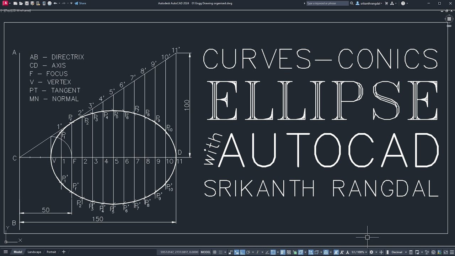Switch to the Landscape layout tab
This screenshot has height=256, width=455.
pos(34,252)
